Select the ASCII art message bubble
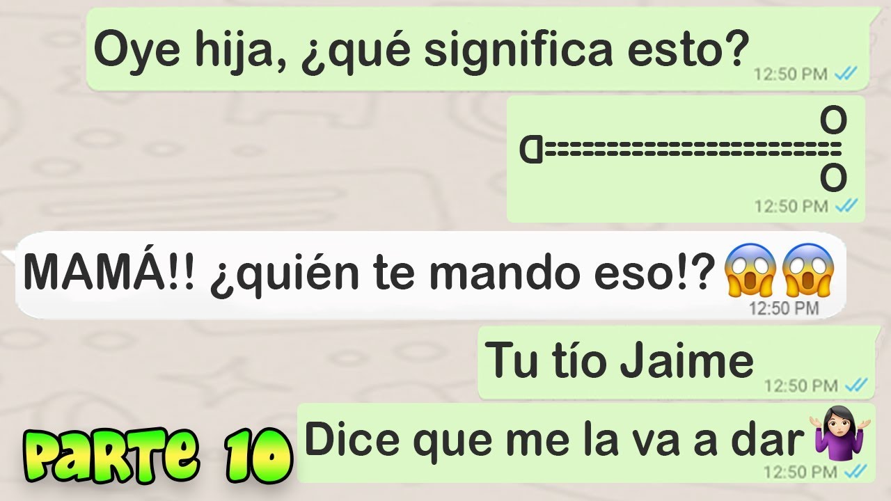891x501 pixels. (x=686, y=159)
